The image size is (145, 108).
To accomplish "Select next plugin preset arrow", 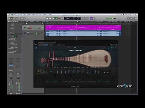I will [x=41, y=45].
